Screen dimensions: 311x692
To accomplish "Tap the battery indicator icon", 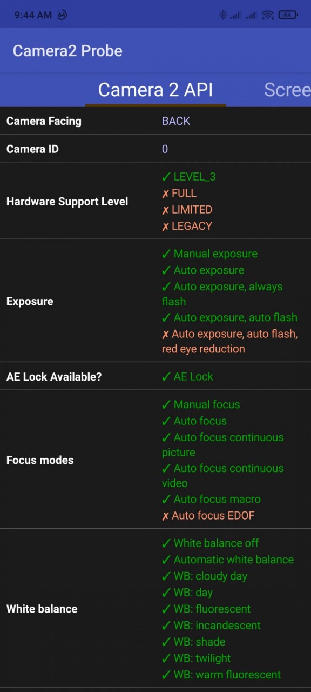I will 288,15.
